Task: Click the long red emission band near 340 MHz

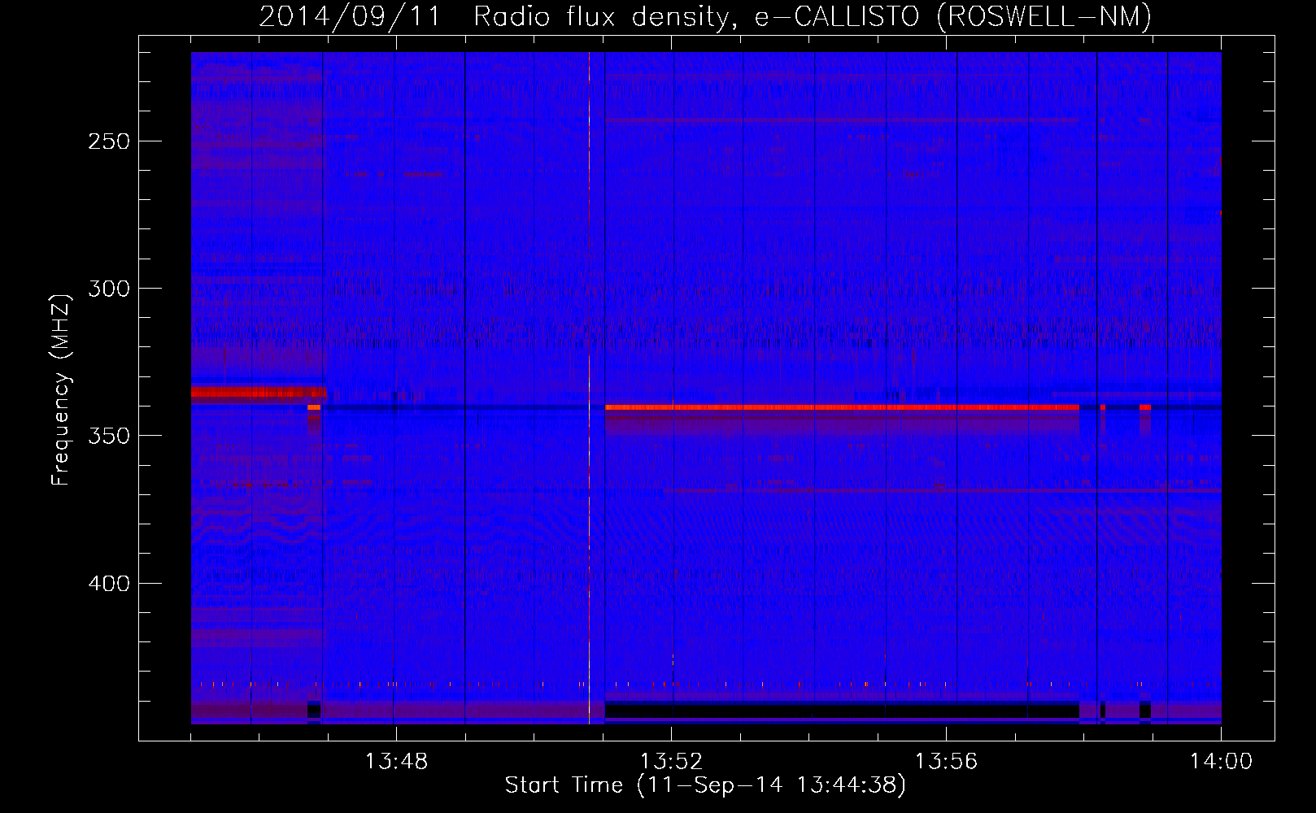Action: coord(842,406)
